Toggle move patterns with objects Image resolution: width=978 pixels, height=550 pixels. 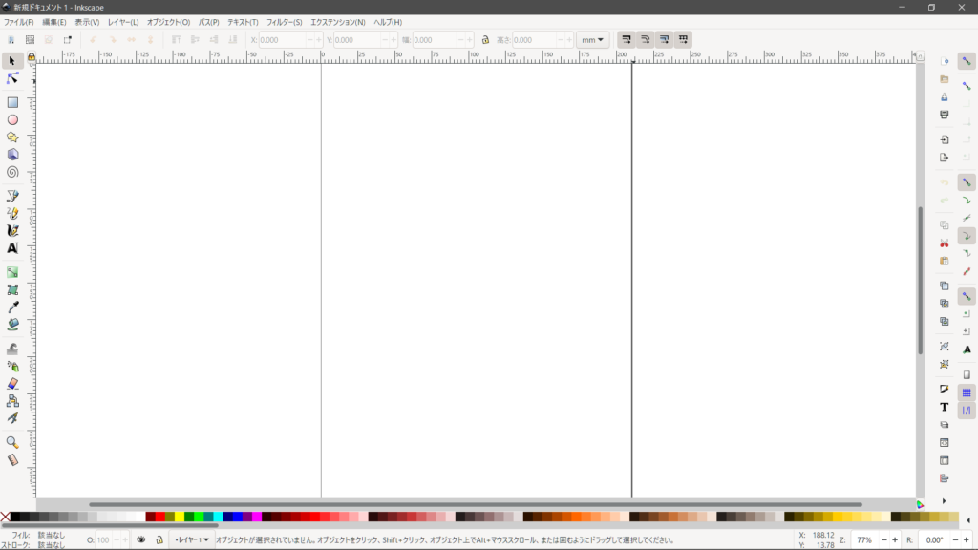[x=683, y=40]
